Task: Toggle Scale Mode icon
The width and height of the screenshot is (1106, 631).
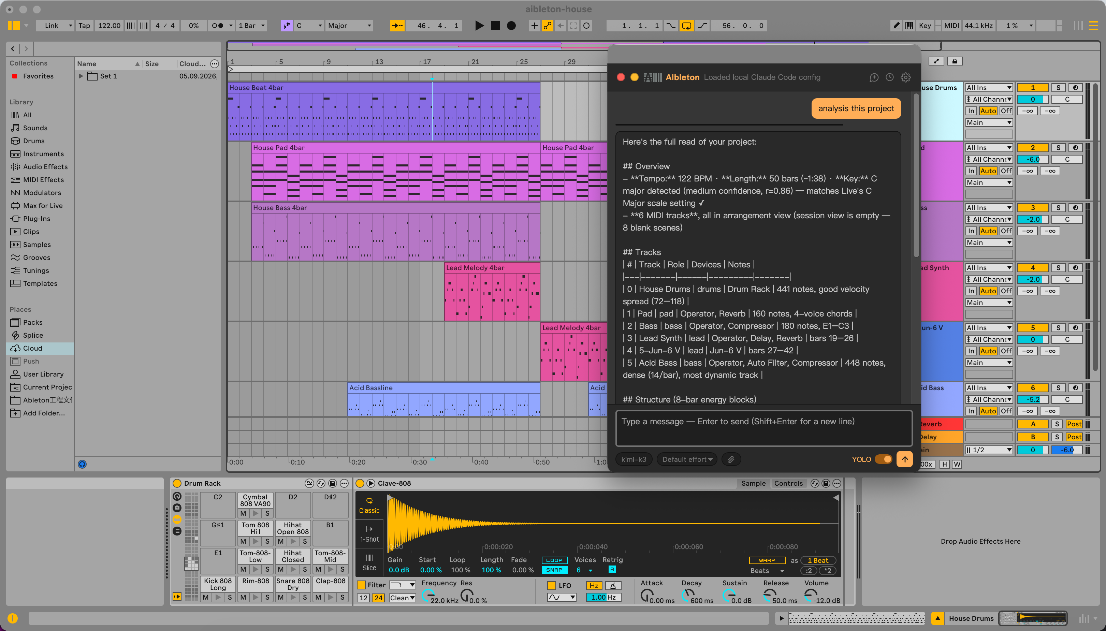Action: pyautogui.click(x=287, y=26)
